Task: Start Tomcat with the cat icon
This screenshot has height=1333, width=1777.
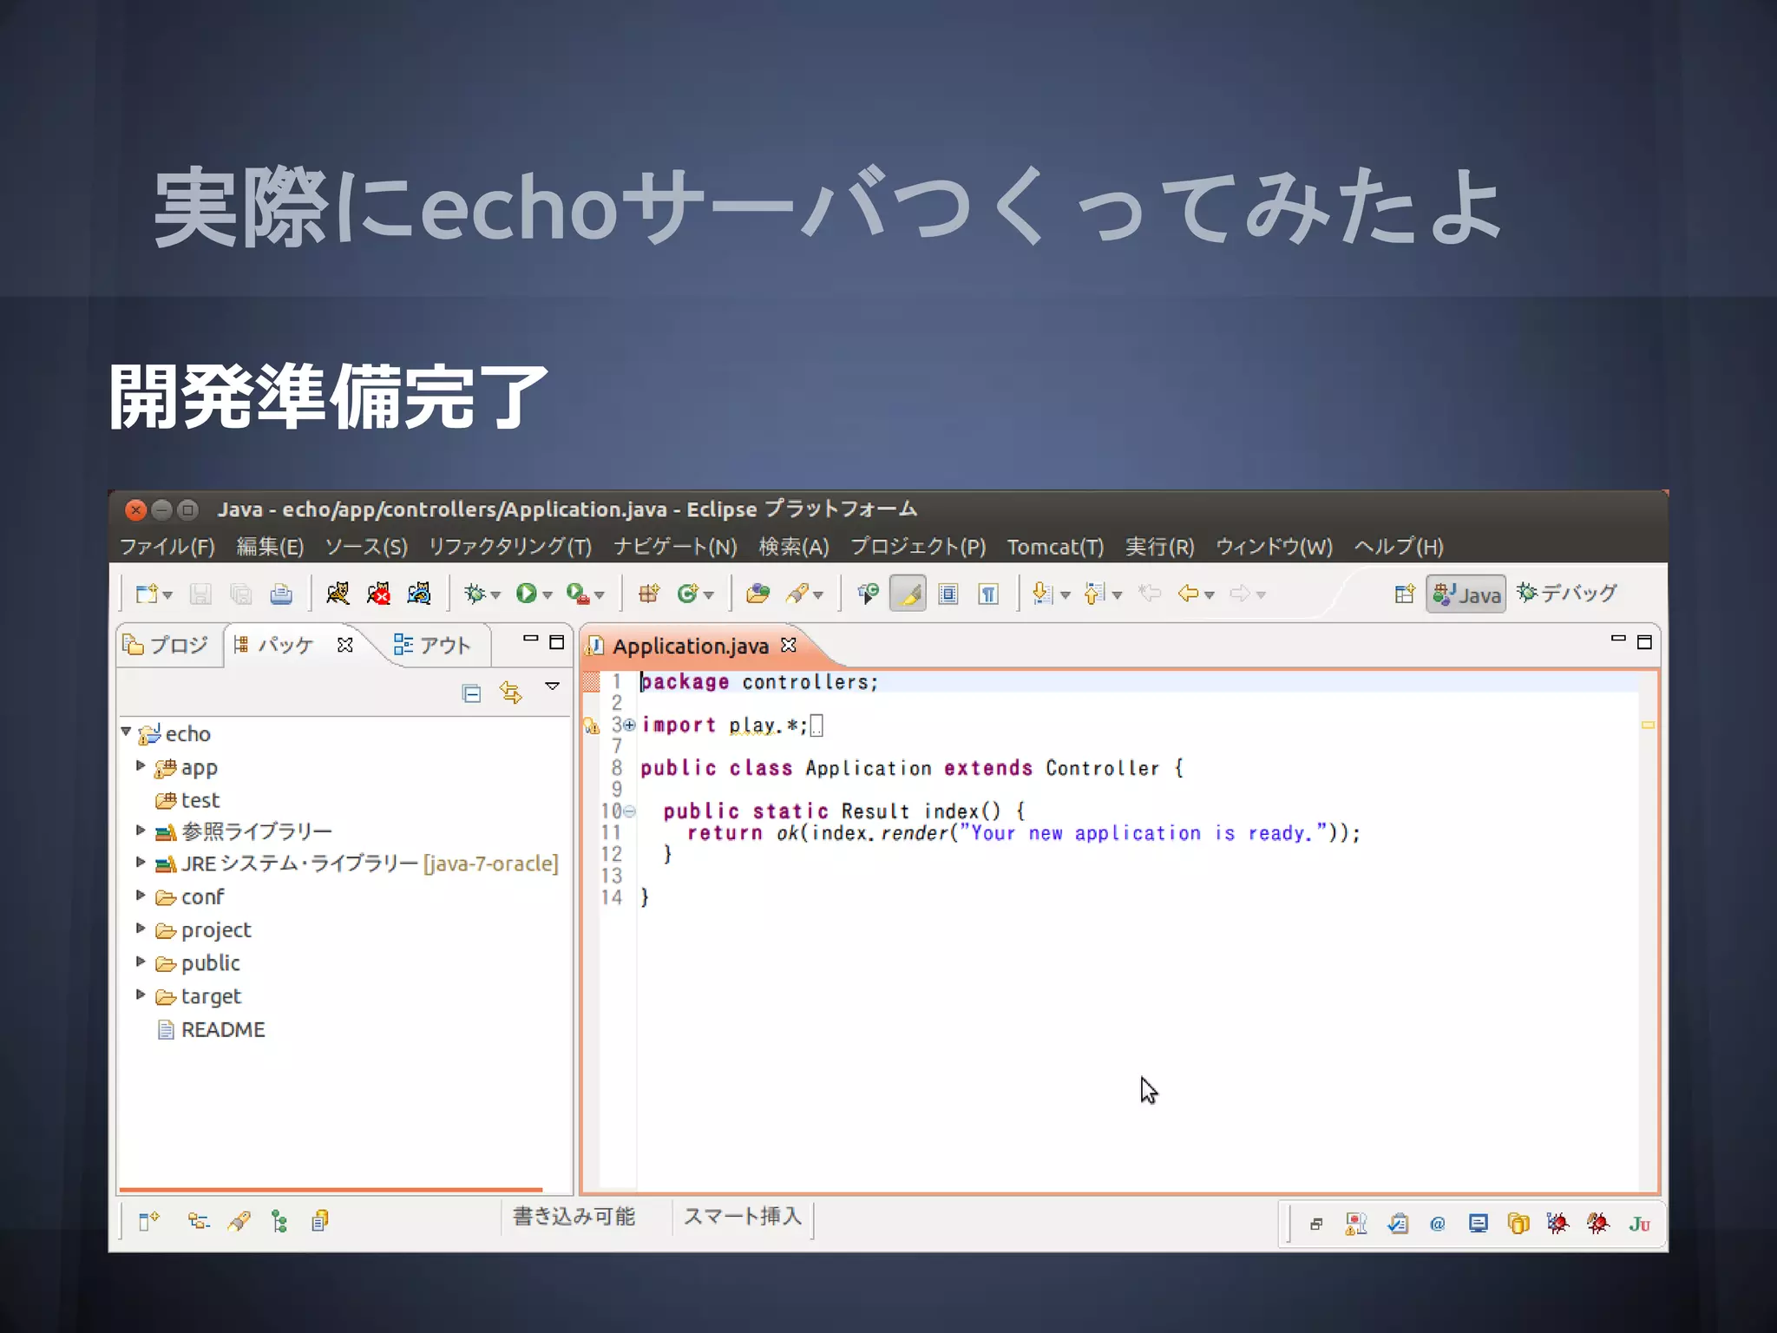Action: pos(338,593)
